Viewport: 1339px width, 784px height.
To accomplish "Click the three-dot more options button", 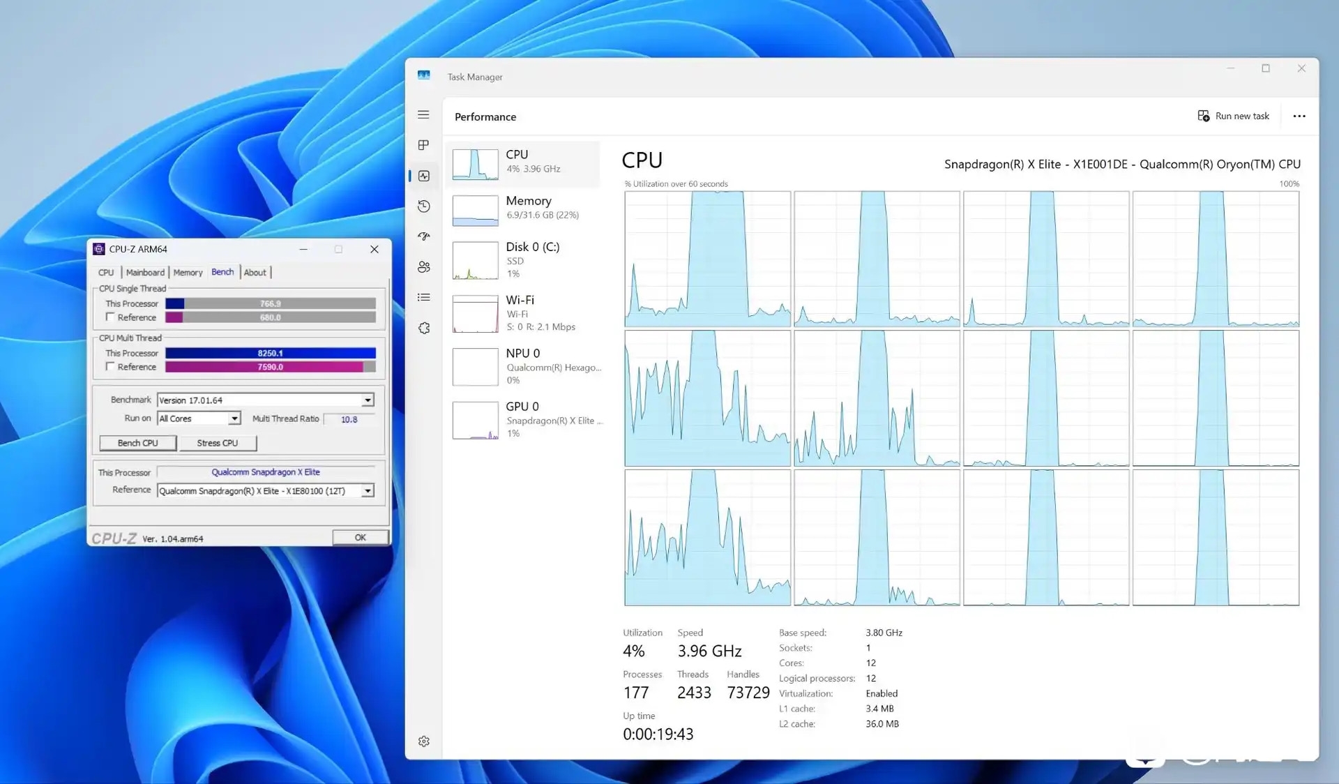I will click(1299, 116).
